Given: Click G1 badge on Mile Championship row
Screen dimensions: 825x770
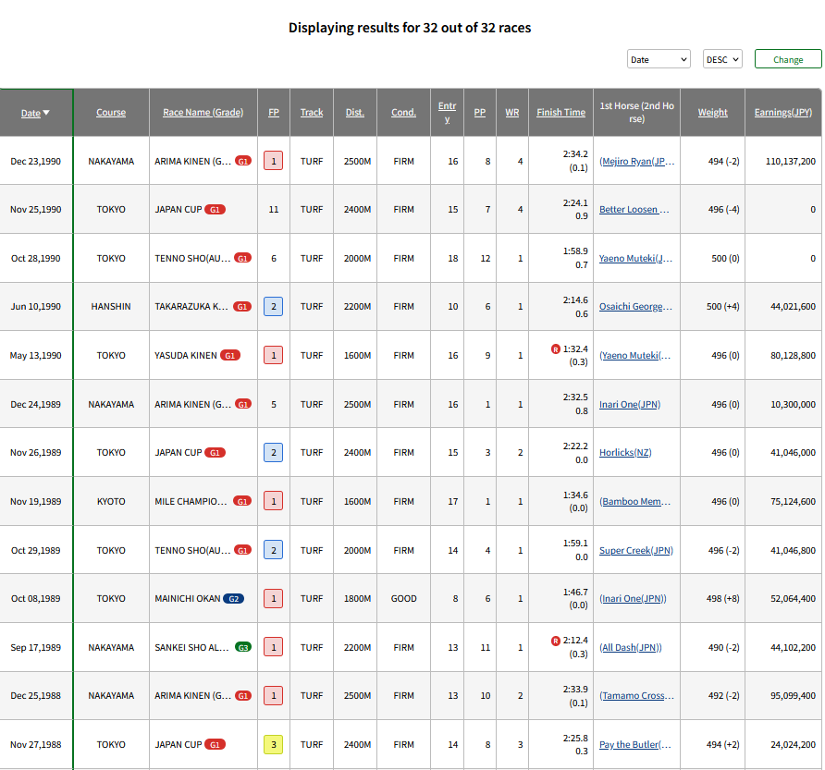Looking at the screenshot, I should tap(242, 501).
